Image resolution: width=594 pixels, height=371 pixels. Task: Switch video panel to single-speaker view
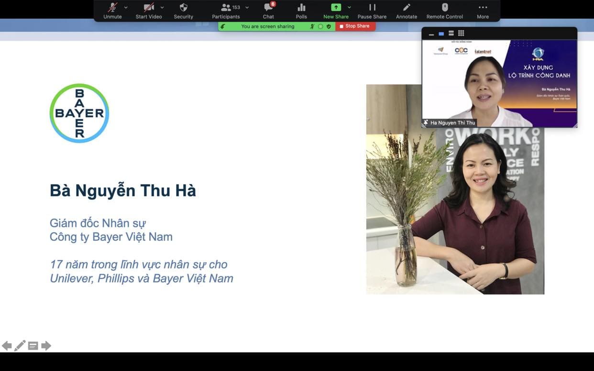tap(441, 33)
